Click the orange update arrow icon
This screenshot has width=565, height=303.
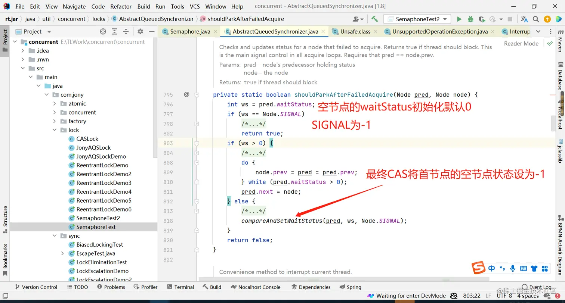547,19
